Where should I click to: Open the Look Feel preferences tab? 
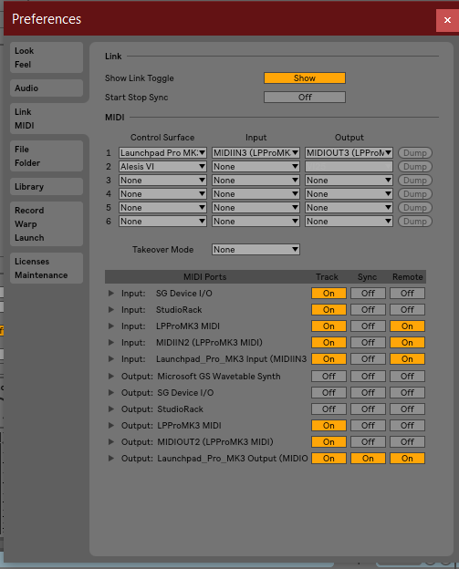point(47,57)
